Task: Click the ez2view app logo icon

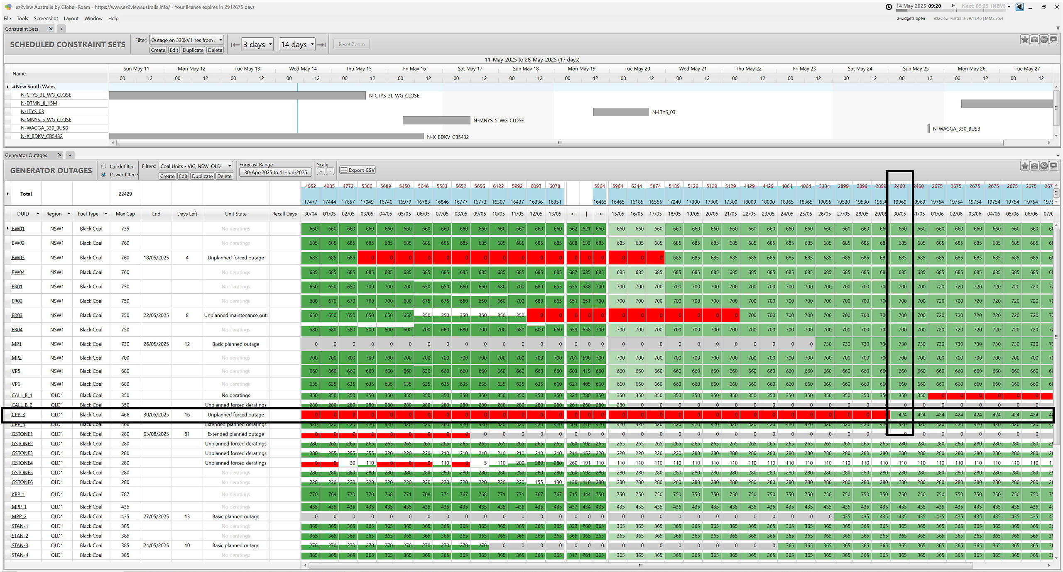Action: coord(8,7)
